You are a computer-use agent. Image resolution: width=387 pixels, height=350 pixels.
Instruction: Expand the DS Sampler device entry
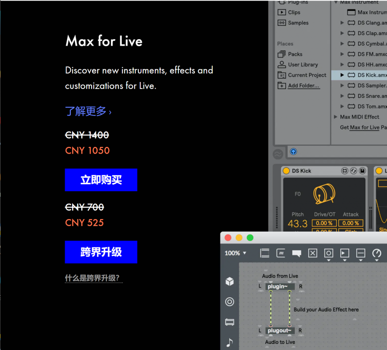coord(342,85)
